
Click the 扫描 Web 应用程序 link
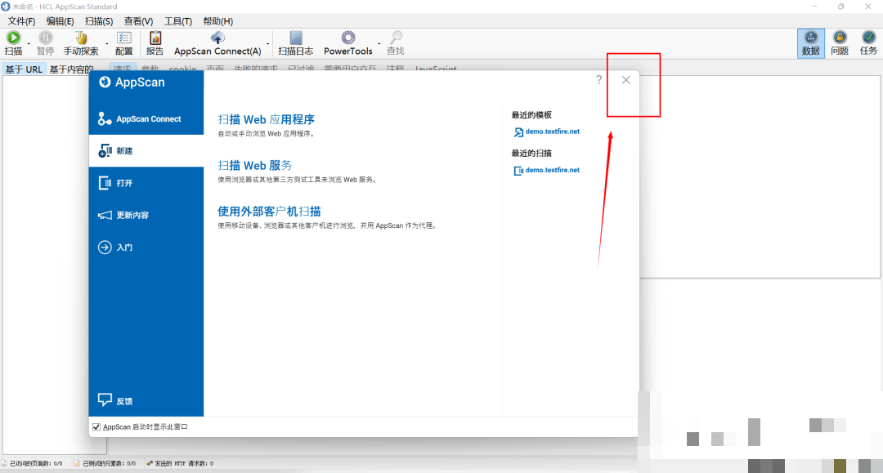pyautogui.click(x=266, y=119)
